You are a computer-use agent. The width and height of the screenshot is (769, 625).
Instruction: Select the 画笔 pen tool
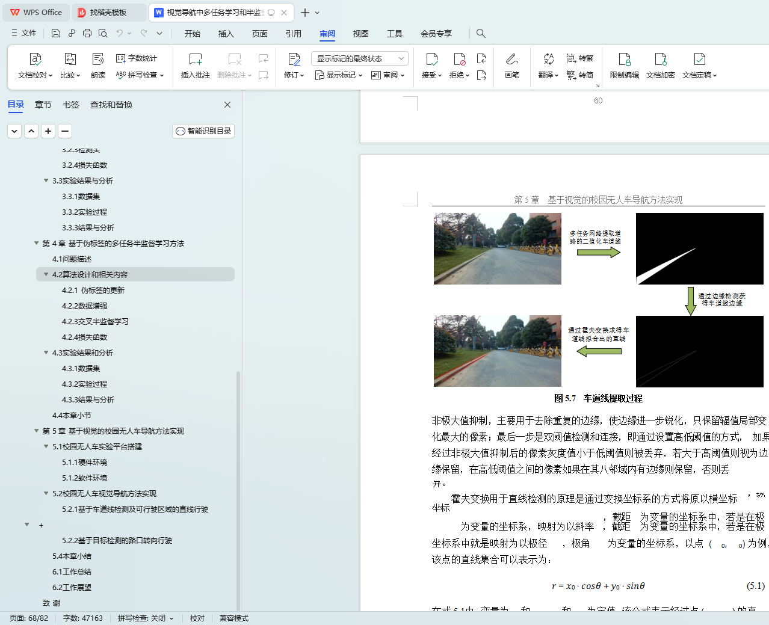512,66
